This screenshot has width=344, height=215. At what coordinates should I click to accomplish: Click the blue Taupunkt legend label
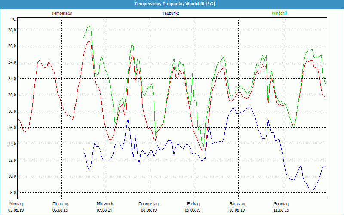[x=170, y=13]
